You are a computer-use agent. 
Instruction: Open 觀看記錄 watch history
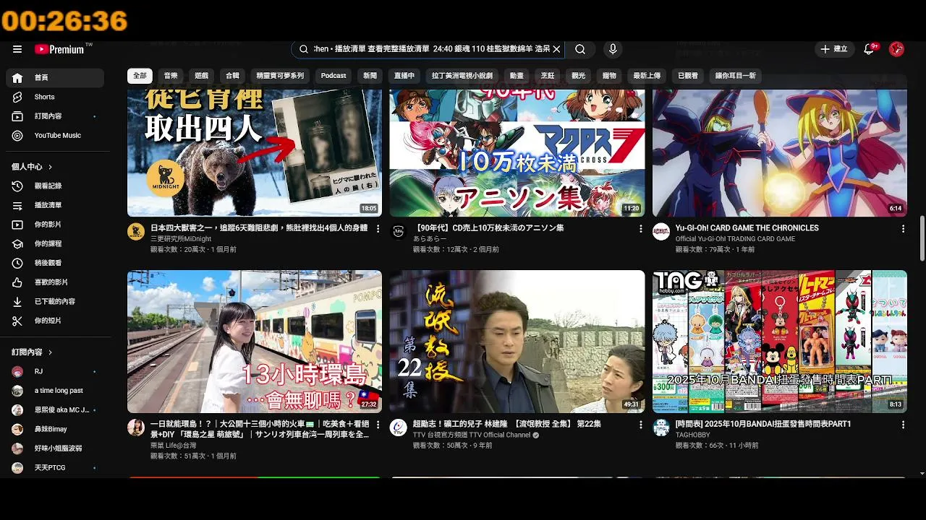[x=55, y=186]
